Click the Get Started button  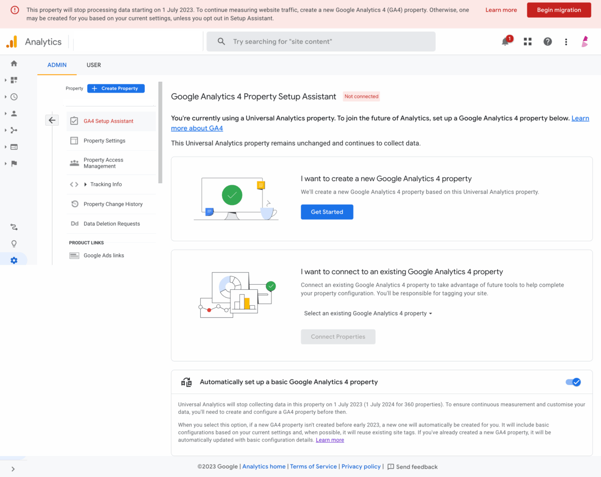[327, 212]
